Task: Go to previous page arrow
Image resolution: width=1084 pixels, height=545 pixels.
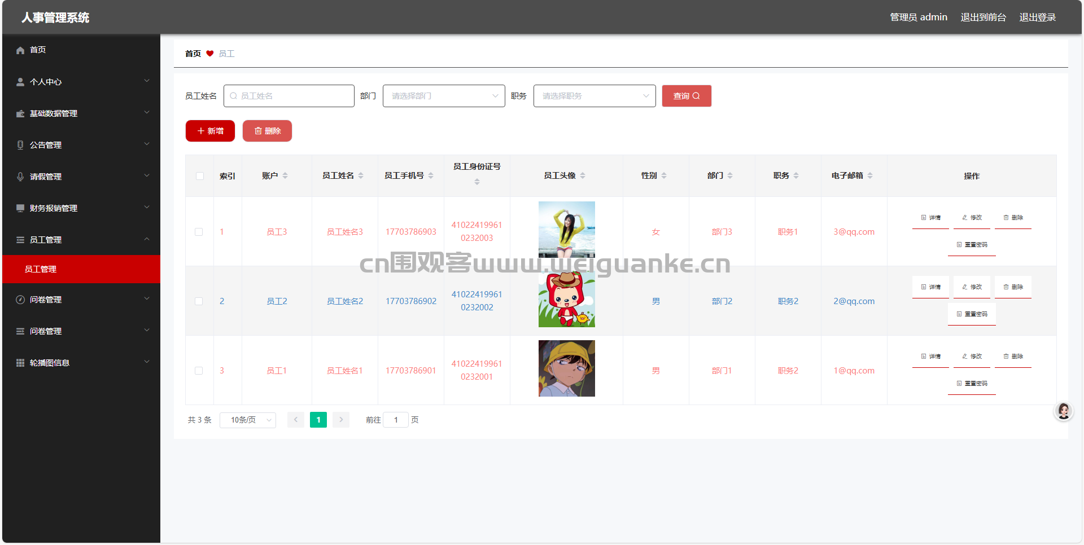Action: tap(296, 420)
